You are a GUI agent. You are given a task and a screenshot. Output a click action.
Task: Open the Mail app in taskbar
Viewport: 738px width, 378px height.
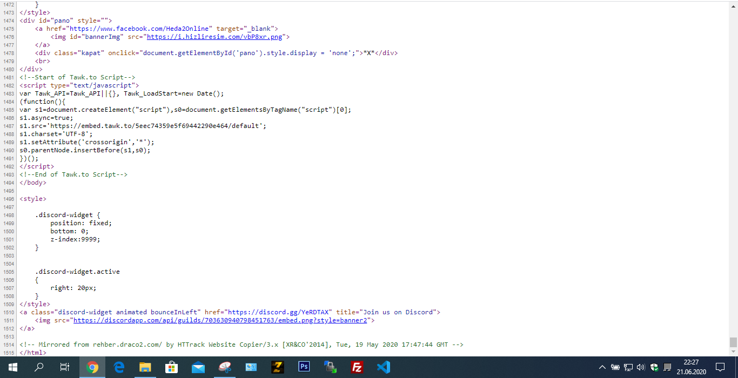tap(198, 367)
